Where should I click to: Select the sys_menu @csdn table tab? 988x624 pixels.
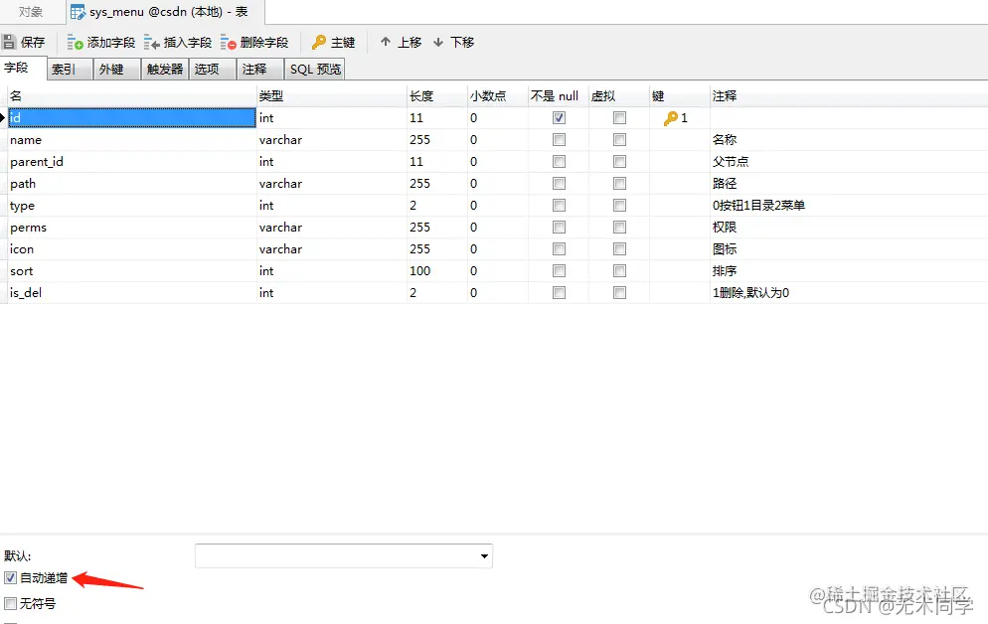tap(165, 12)
